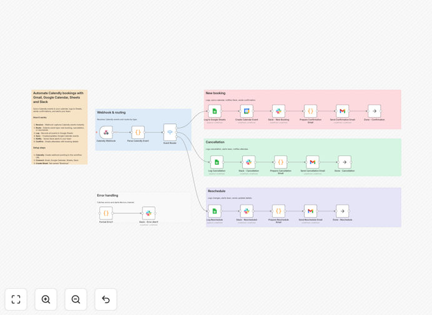Select the Event Router switch node
Image resolution: width=432 pixels, height=315 pixels.
point(170,132)
